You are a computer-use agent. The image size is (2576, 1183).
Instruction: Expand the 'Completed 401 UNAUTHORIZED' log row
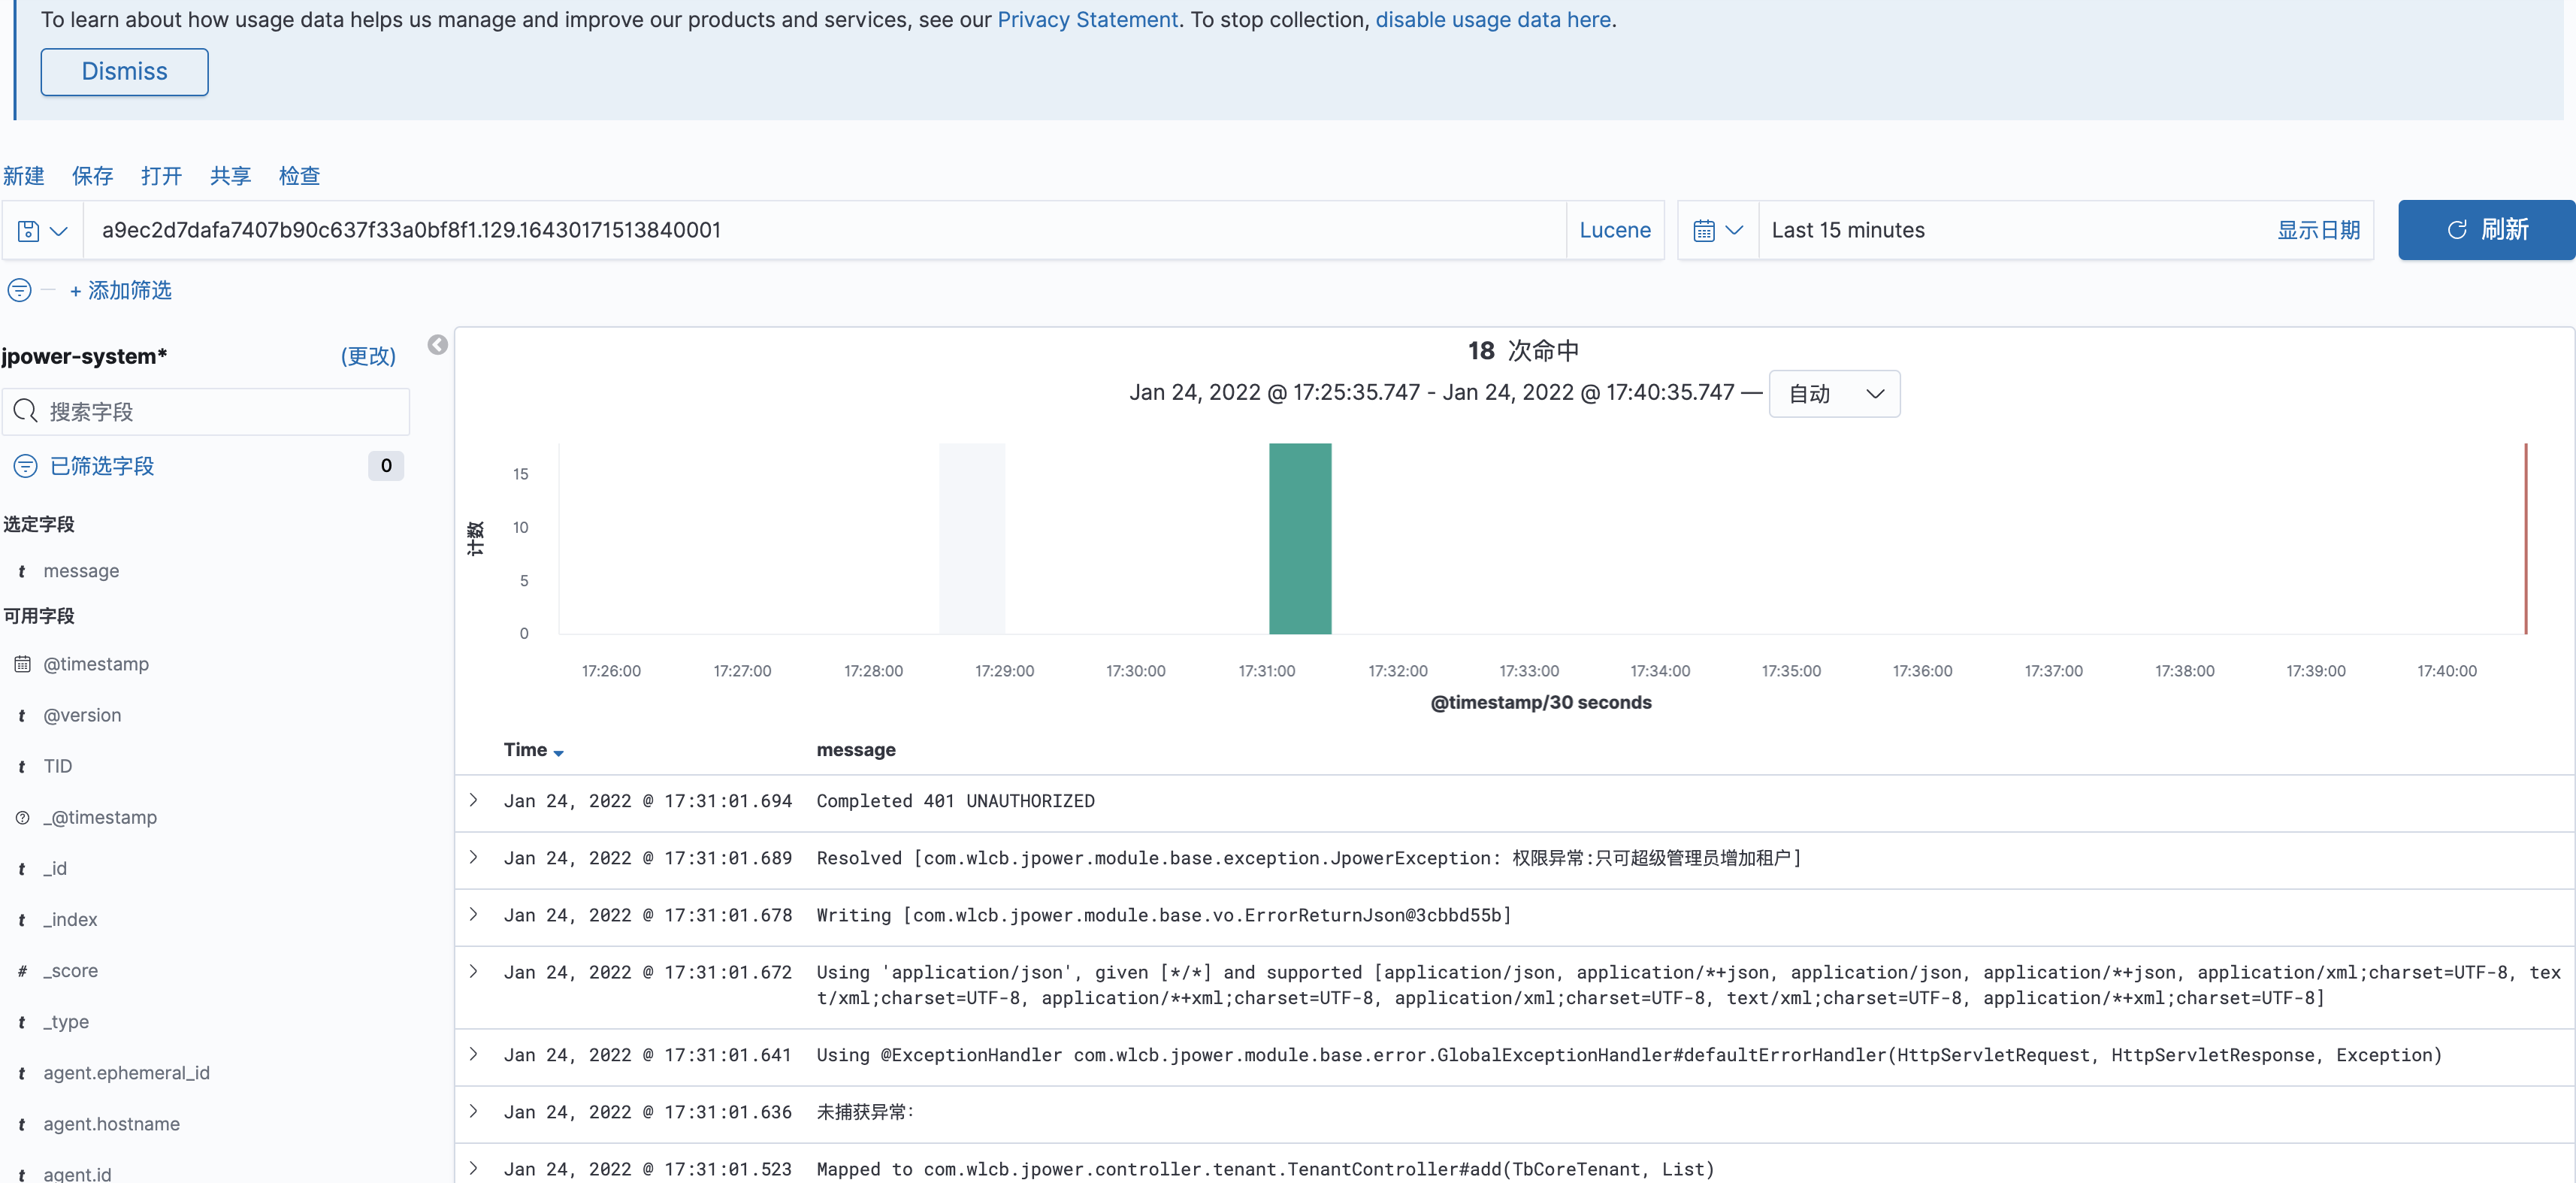coord(474,800)
